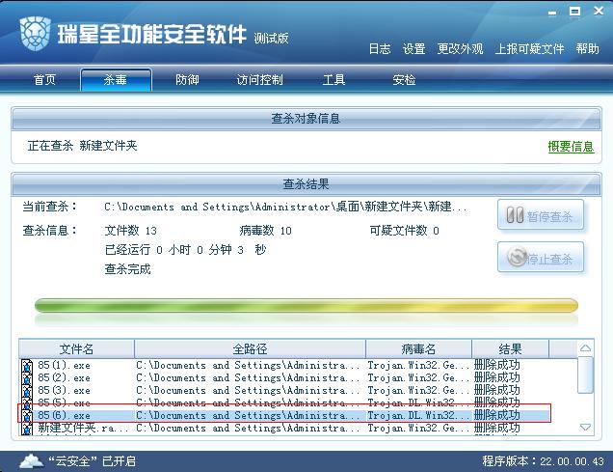The image size is (613, 472).
Task: Sort results by 文件名 column header
Action: [x=77, y=348]
